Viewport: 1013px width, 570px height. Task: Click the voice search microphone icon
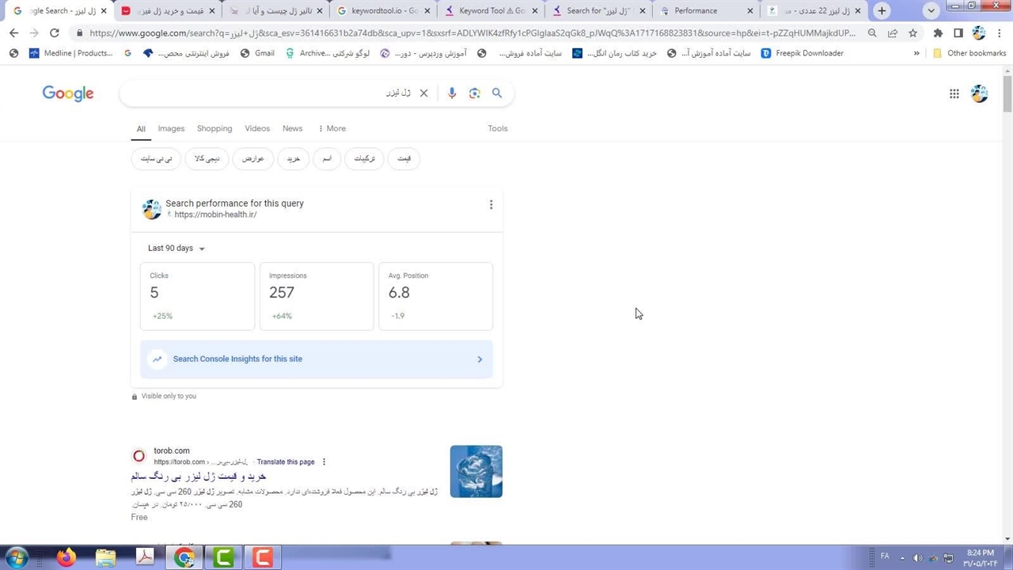(452, 93)
